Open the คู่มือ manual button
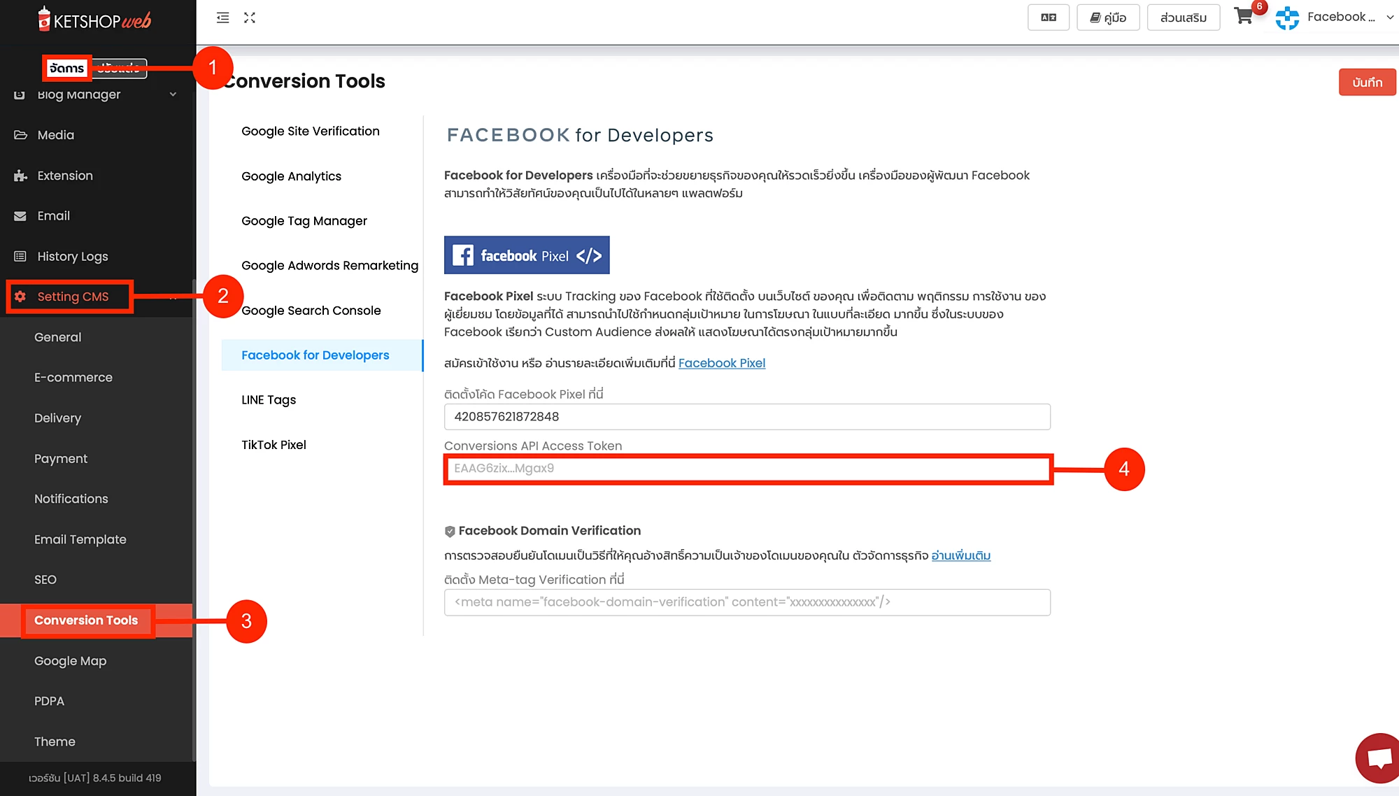 pyautogui.click(x=1109, y=17)
